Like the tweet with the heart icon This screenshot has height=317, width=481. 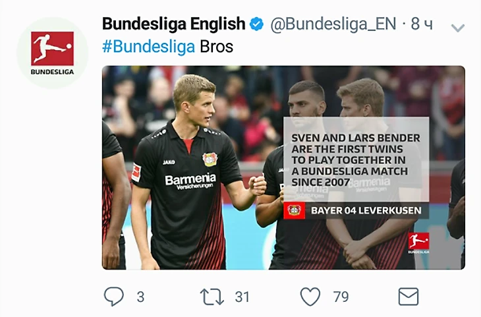310,297
